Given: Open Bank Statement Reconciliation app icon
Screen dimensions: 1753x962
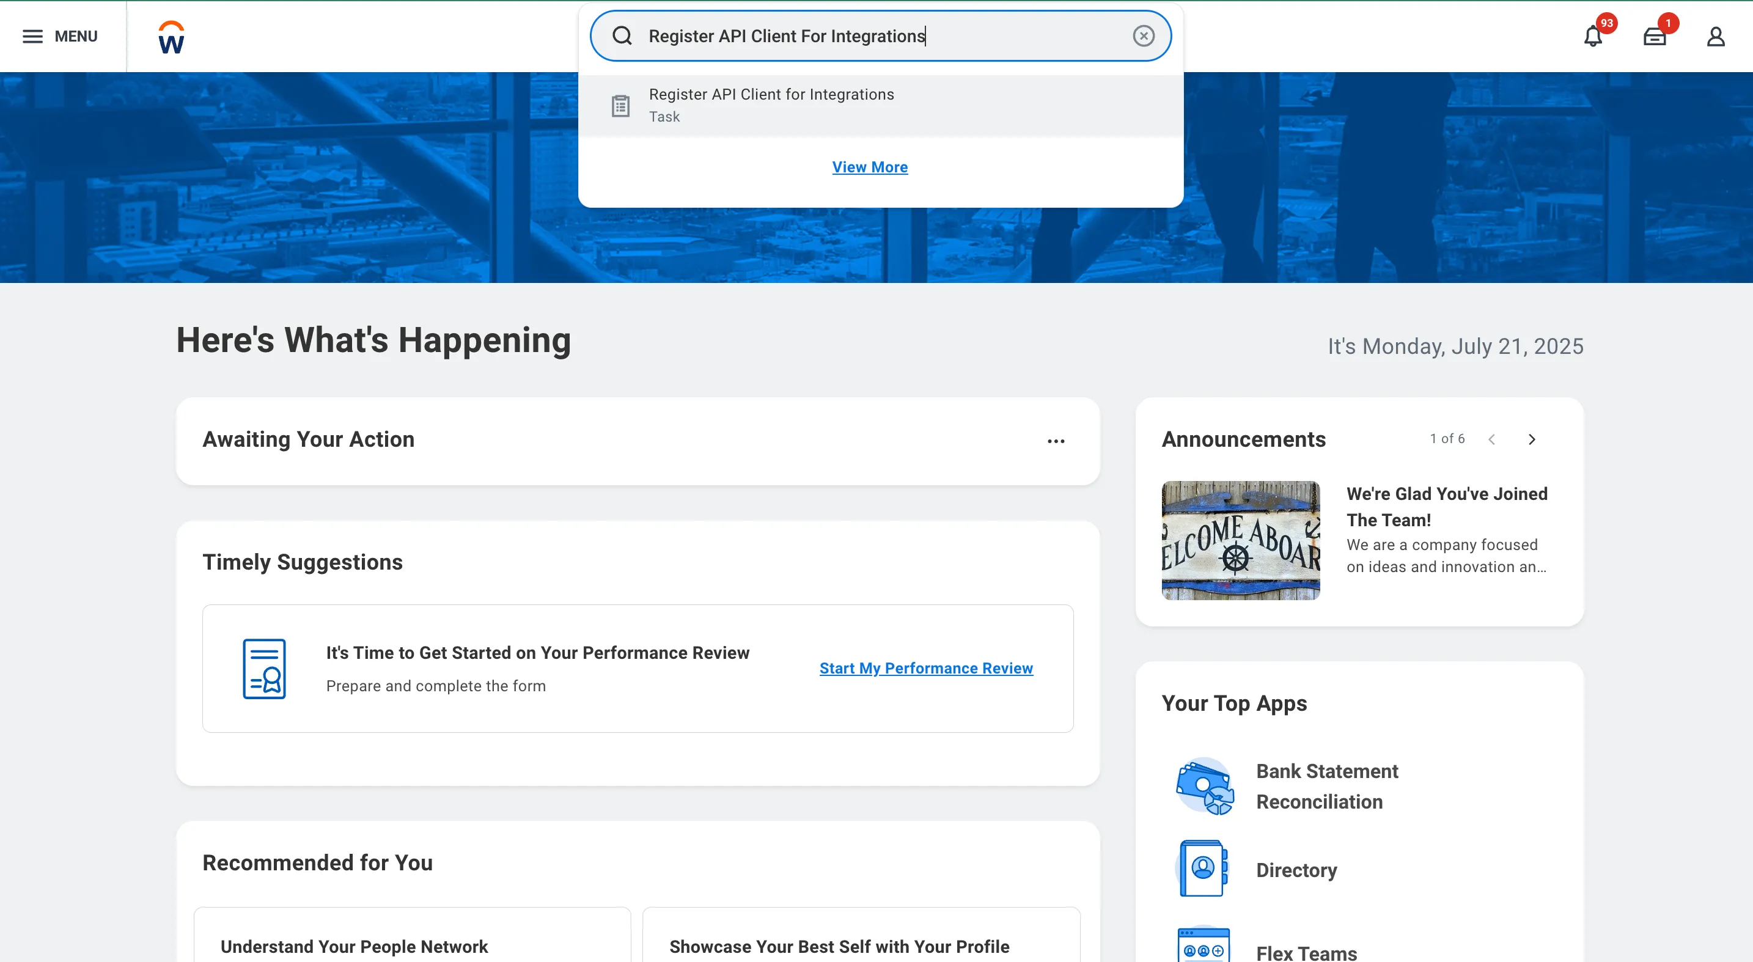Looking at the screenshot, I should click(x=1204, y=786).
